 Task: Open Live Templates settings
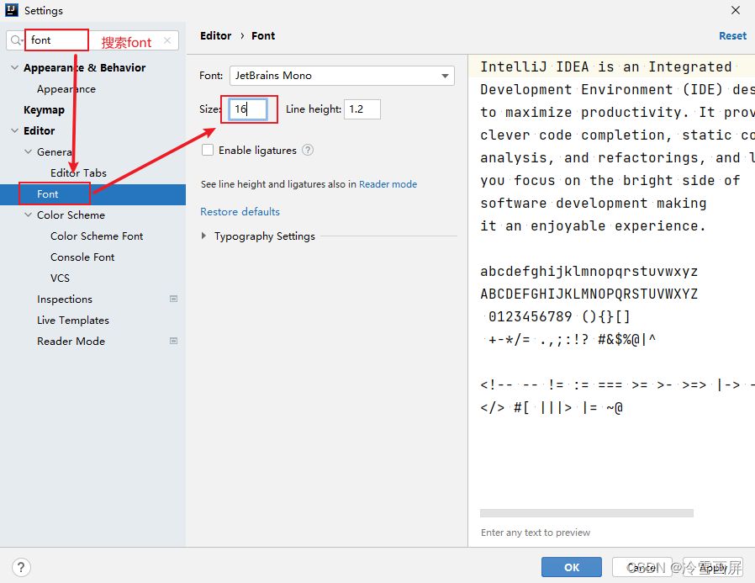tap(73, 321)
